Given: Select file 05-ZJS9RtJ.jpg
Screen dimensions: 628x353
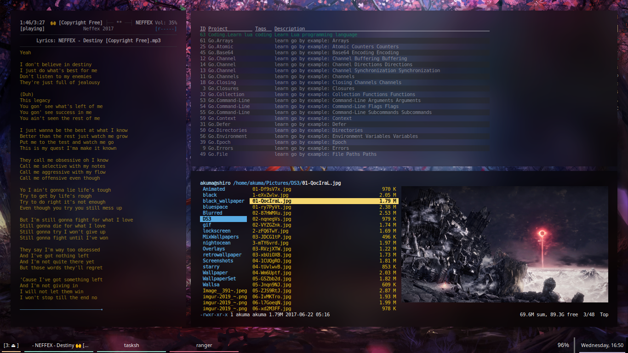Looking at the screenshot, I should point(324,290).
